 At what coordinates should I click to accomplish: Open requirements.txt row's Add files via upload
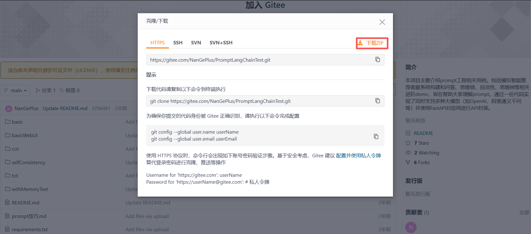click(x=147, y=230)
